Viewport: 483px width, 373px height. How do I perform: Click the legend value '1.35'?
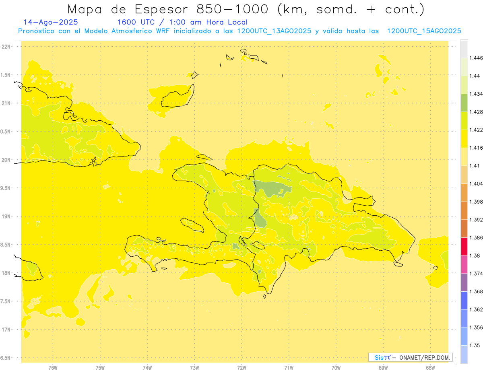point(475,346)
